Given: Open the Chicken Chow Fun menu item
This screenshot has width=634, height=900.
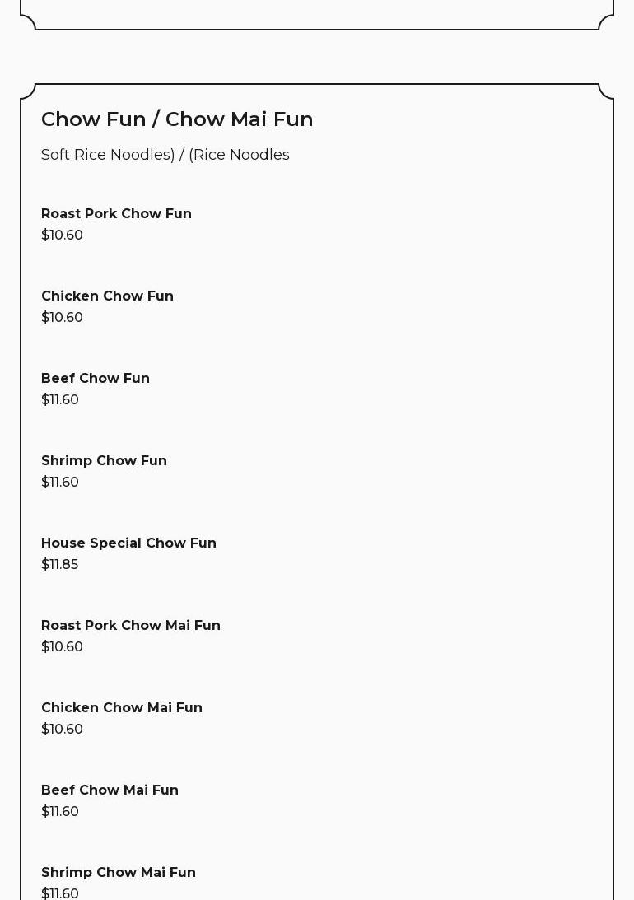Looking at the screenshot, I should [107, 296].
